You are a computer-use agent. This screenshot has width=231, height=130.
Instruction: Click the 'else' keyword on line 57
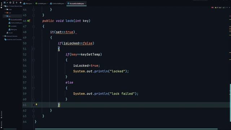click(x=69, y=83)
